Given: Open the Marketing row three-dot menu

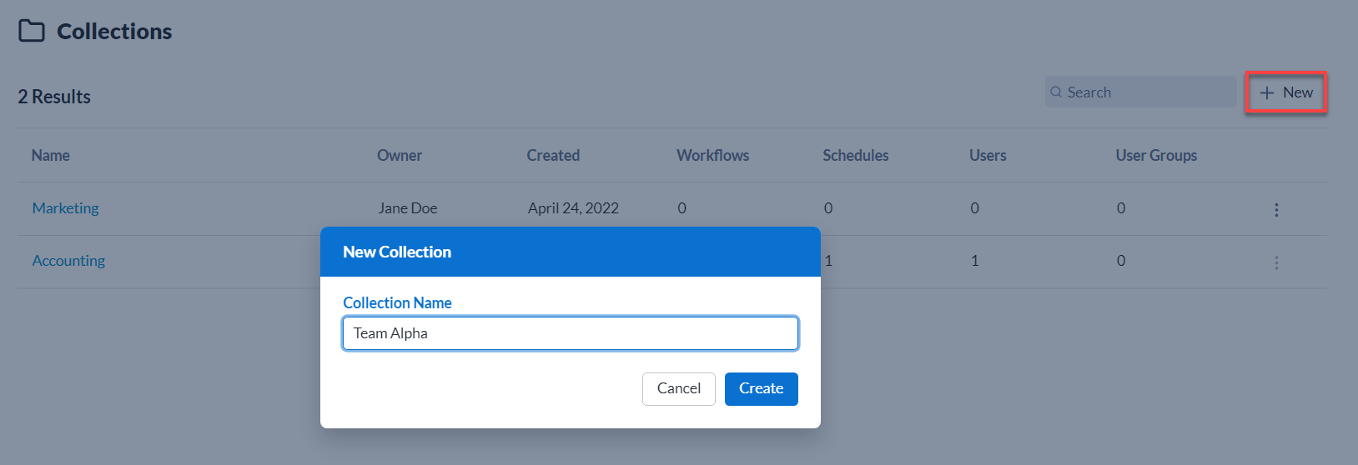Looking at the screenshot, I should coord(1276,209).
